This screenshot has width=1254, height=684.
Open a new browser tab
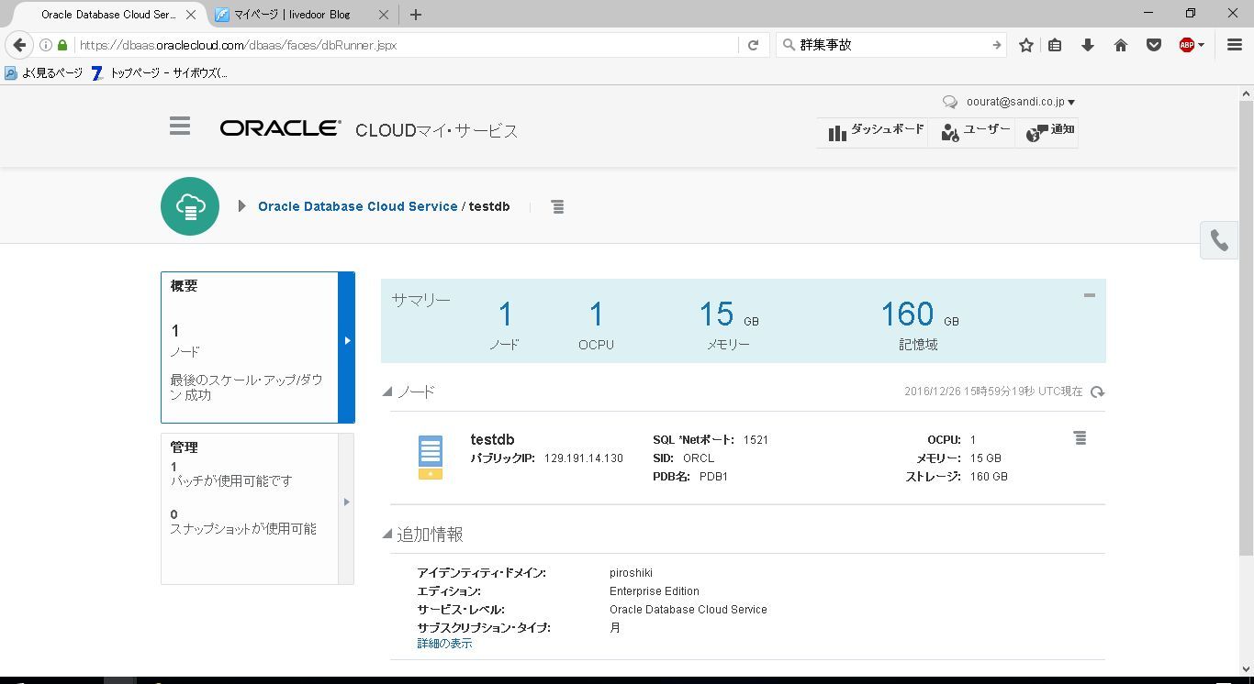(416, 15)
